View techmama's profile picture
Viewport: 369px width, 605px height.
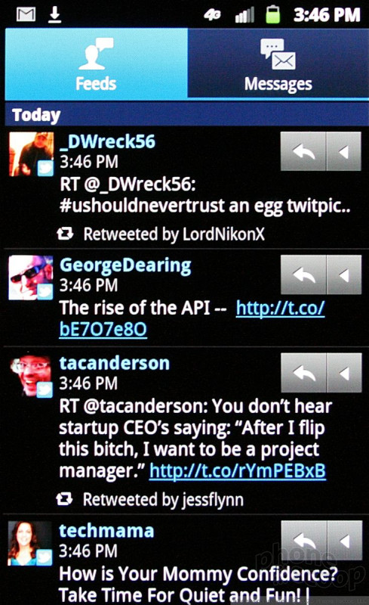[30, 543]
